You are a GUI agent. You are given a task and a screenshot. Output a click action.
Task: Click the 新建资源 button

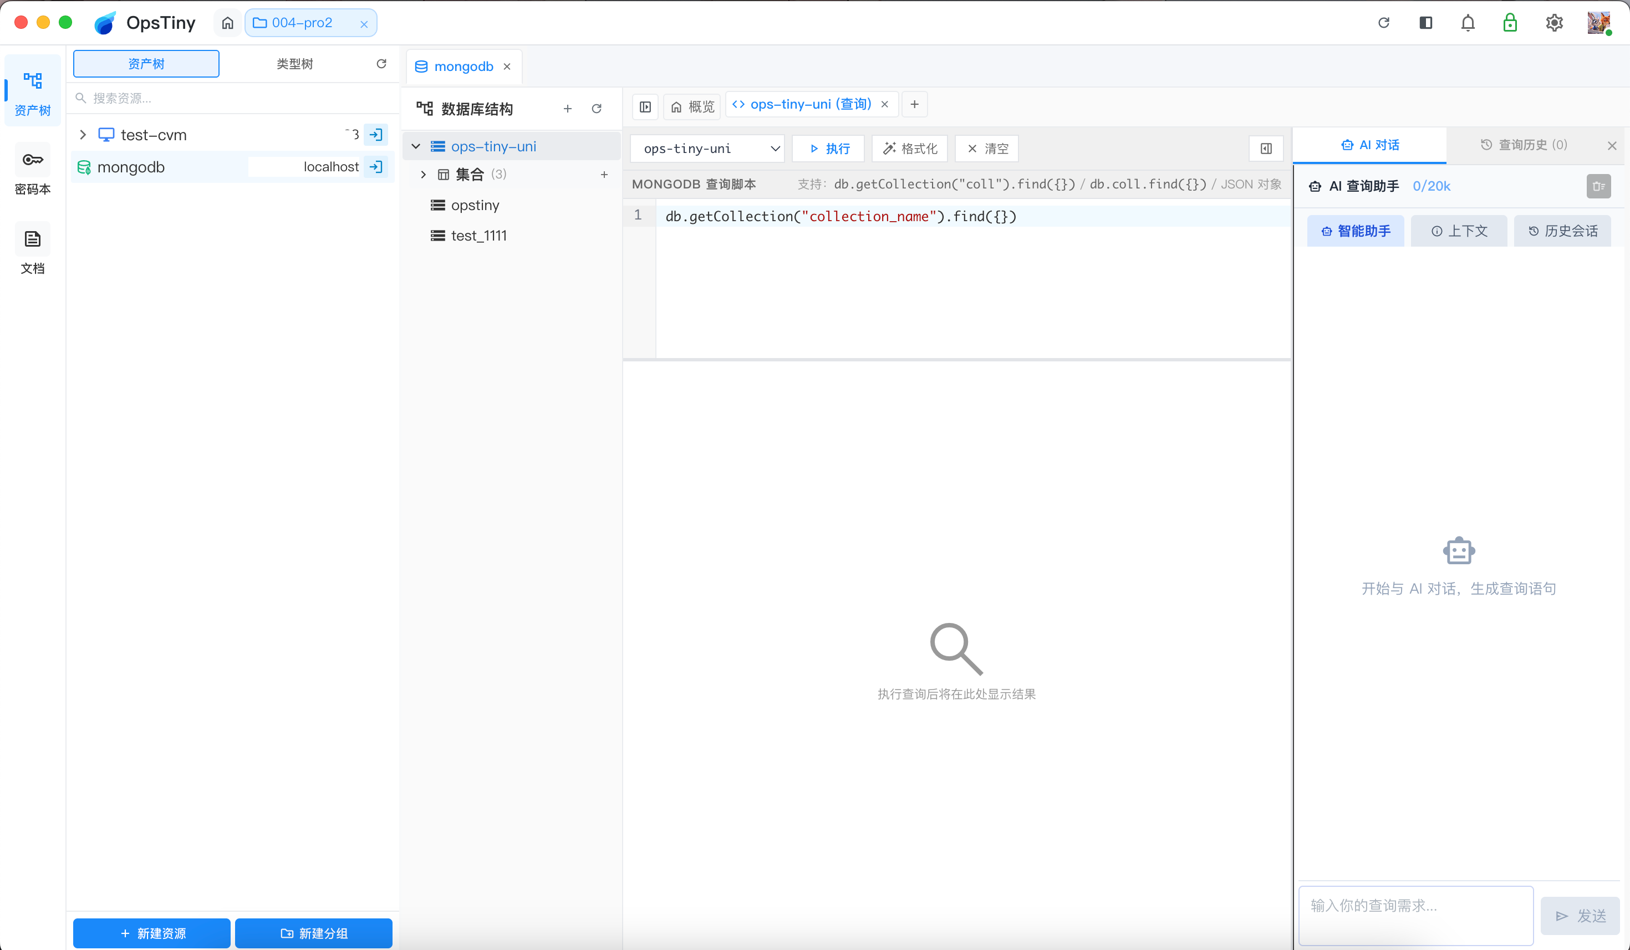[x=152, y=933]
